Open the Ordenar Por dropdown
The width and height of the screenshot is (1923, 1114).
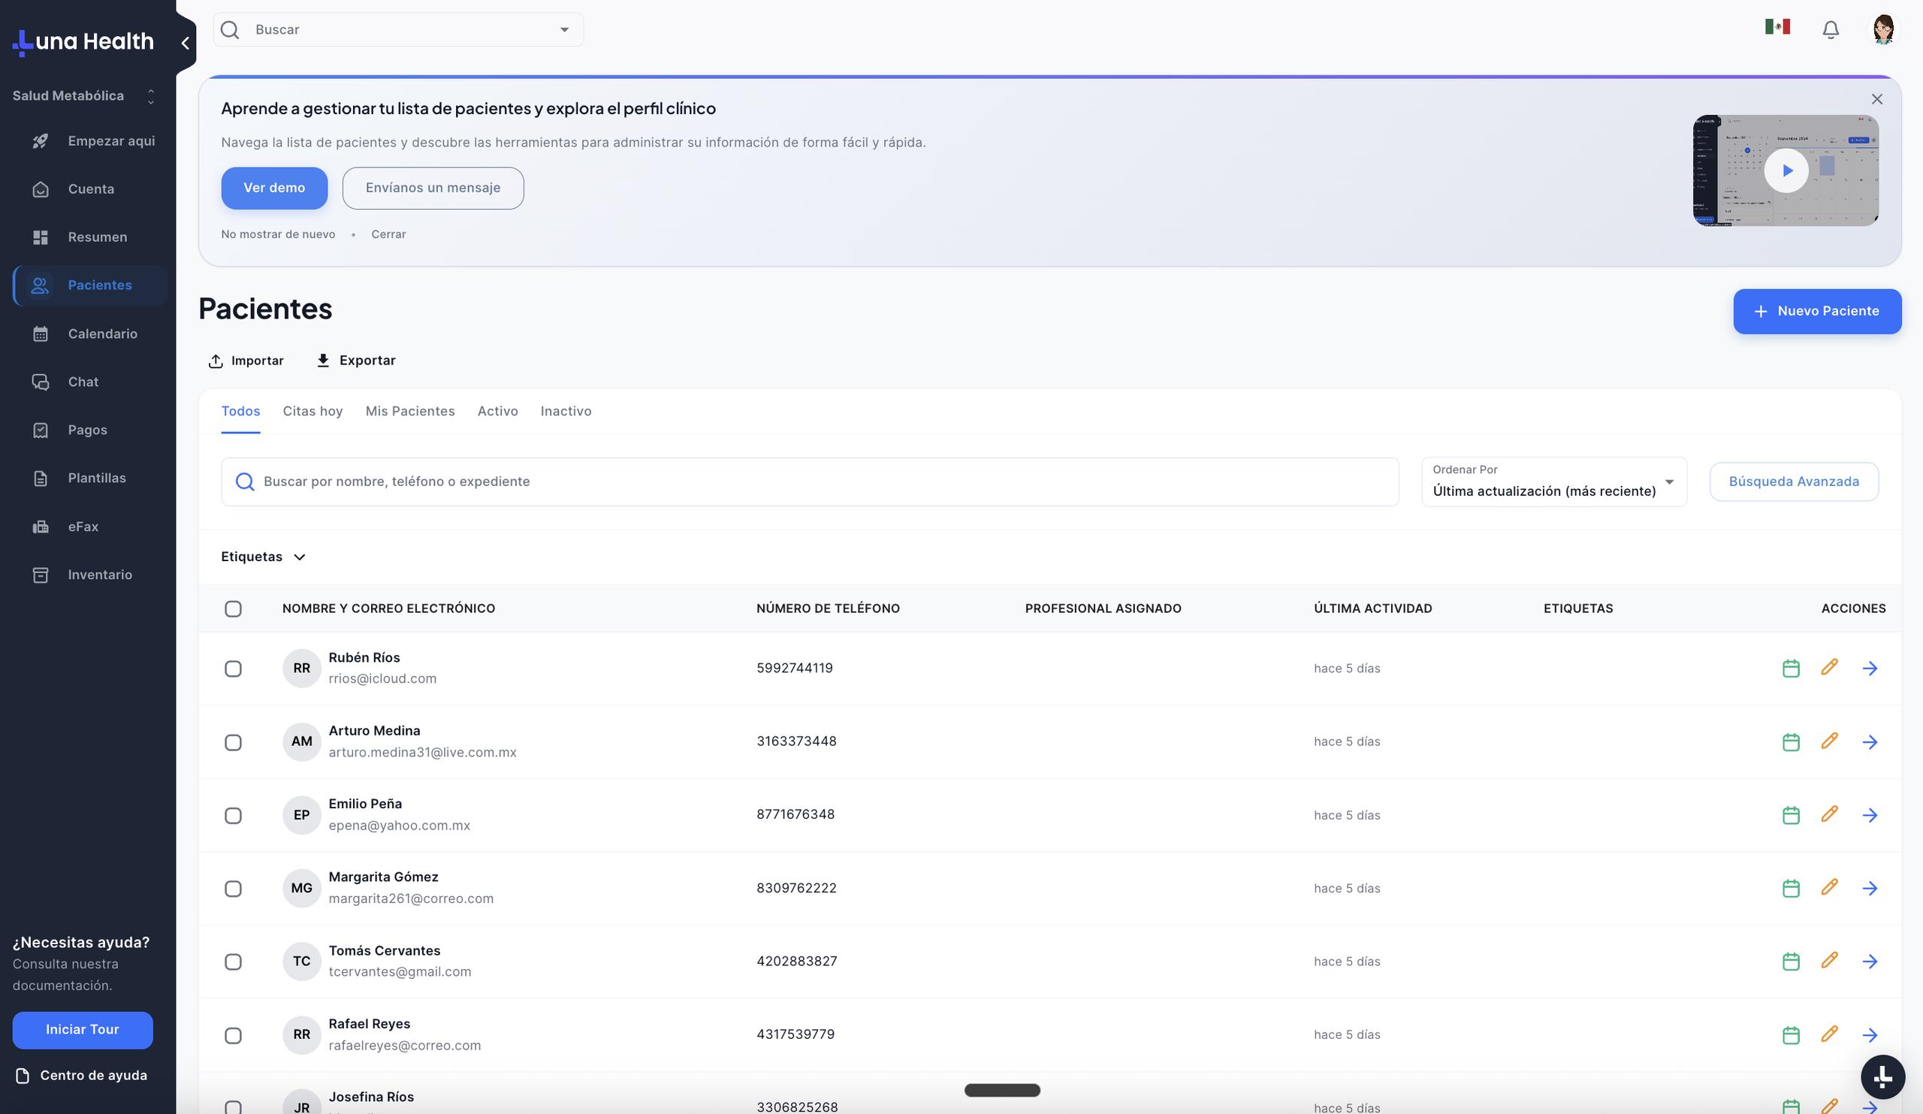[1553, 482]
